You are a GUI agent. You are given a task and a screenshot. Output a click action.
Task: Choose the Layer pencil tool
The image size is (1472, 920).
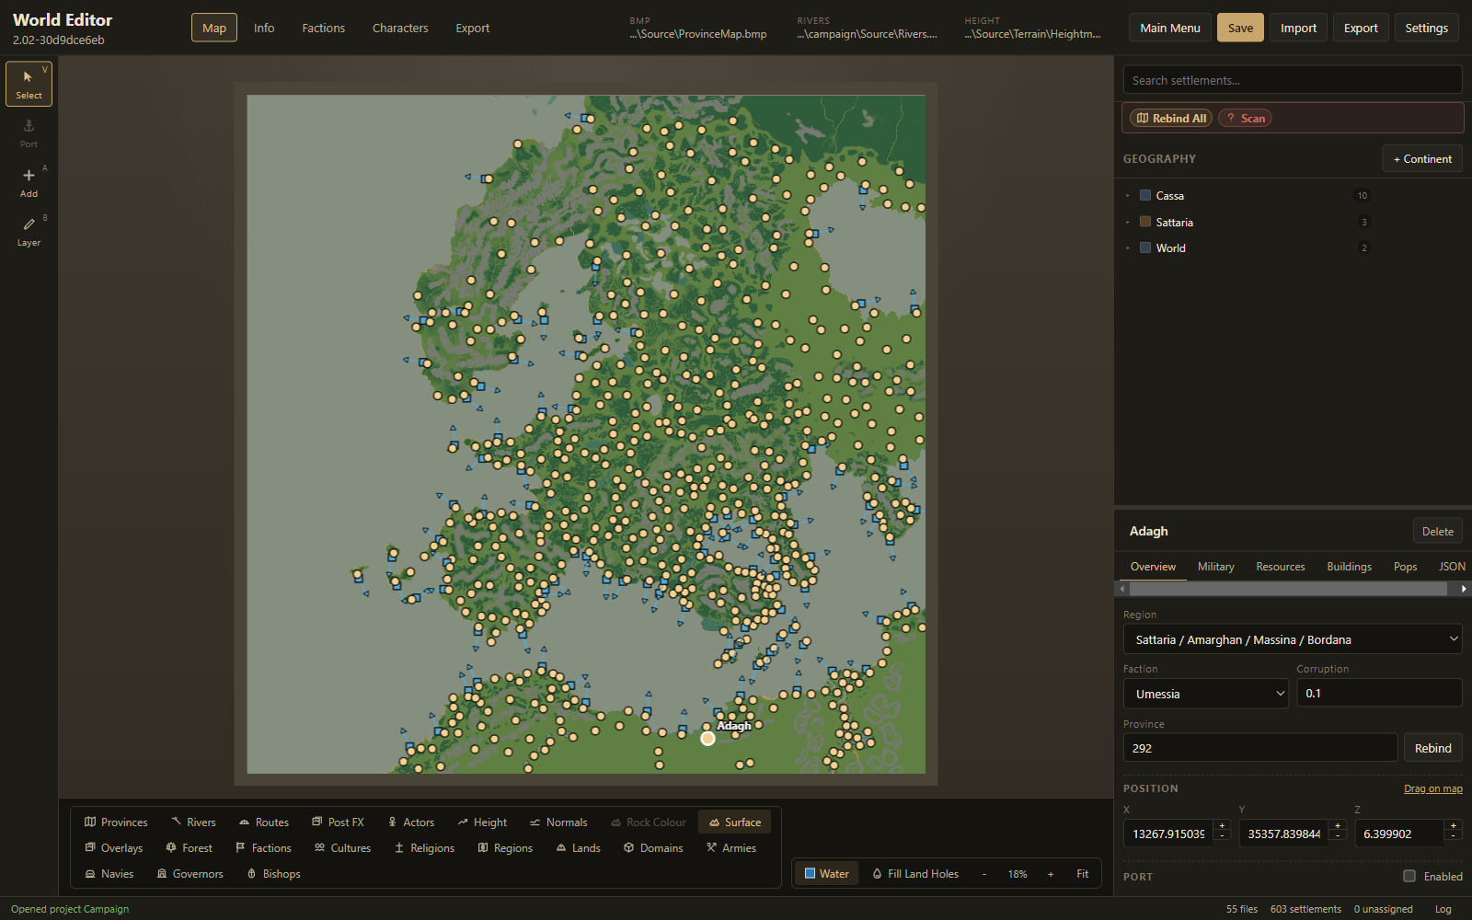29,232
